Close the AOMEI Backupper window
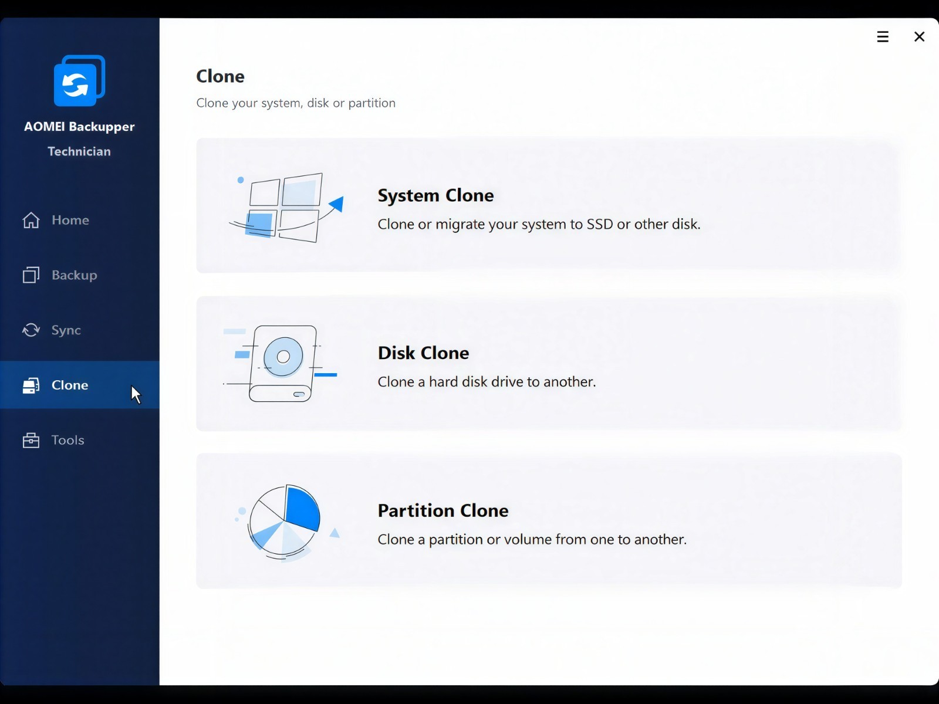939x704 pixels. coord(920,37)
